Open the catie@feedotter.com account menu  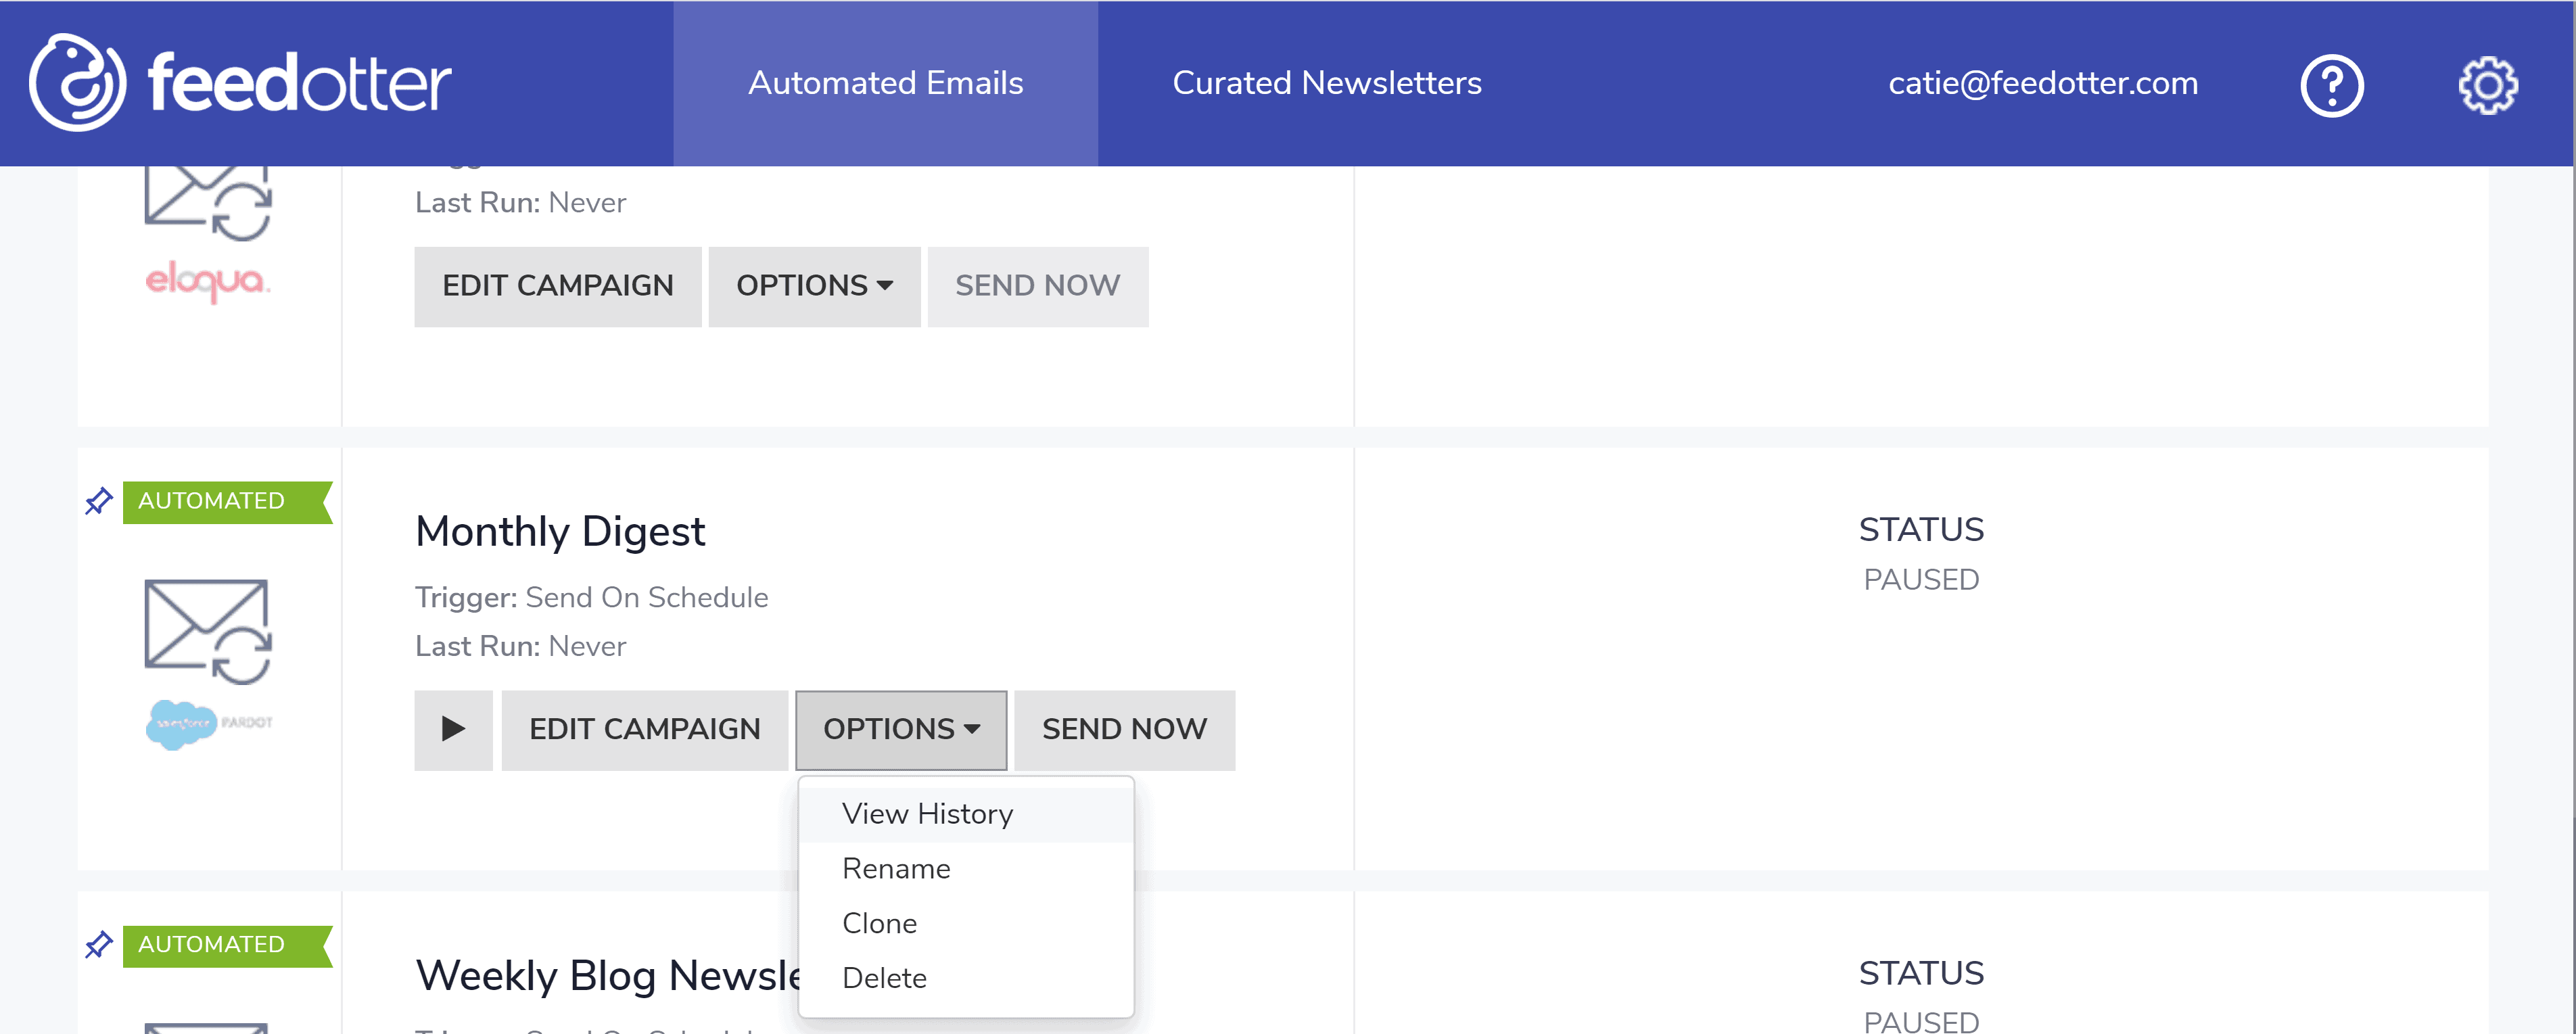(x=2042, y=83)
